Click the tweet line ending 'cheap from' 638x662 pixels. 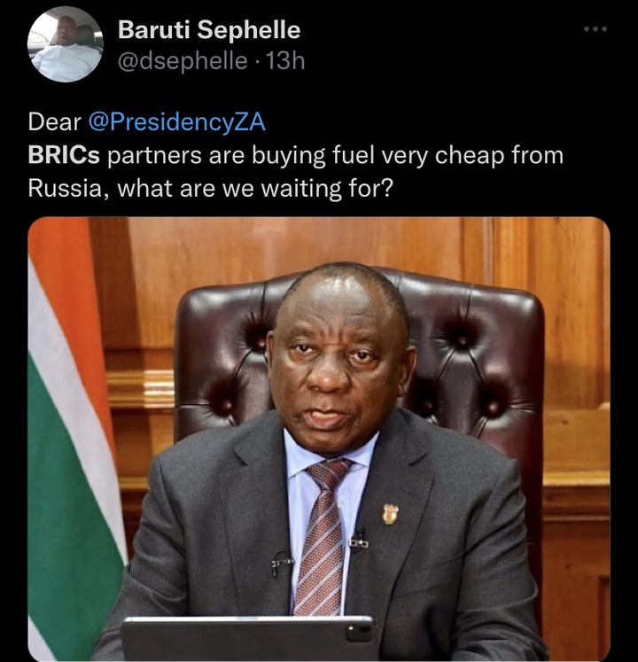click(x=296, y=156)
